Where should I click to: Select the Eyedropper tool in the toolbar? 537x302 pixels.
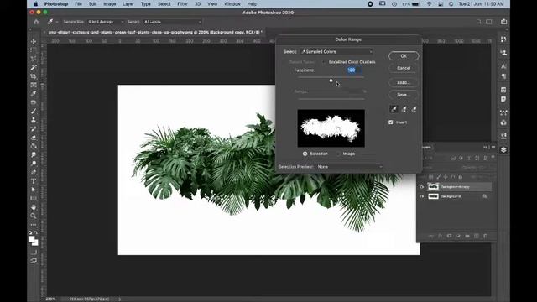pos(34,93)
